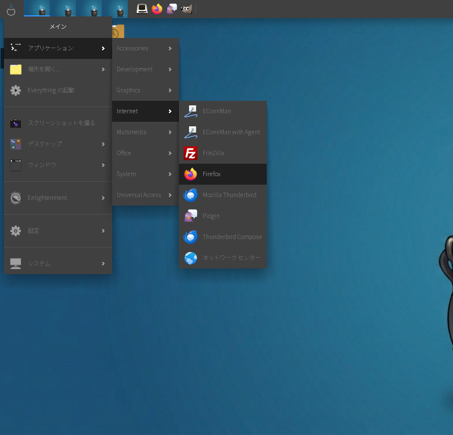453x435 pixels.
Task: Open the ウィンドウ submenu entry
Action: click(58, 165)
